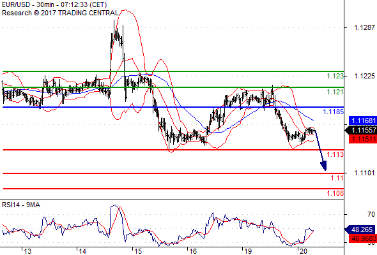Click the 1.11 red support label
This screenshot has height=255, width=377.
(x=337, y=178)
